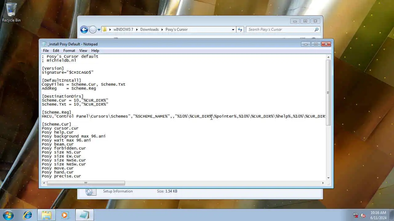Minimize the Notepad window
The image size is (394, 221).
point(306,44)
